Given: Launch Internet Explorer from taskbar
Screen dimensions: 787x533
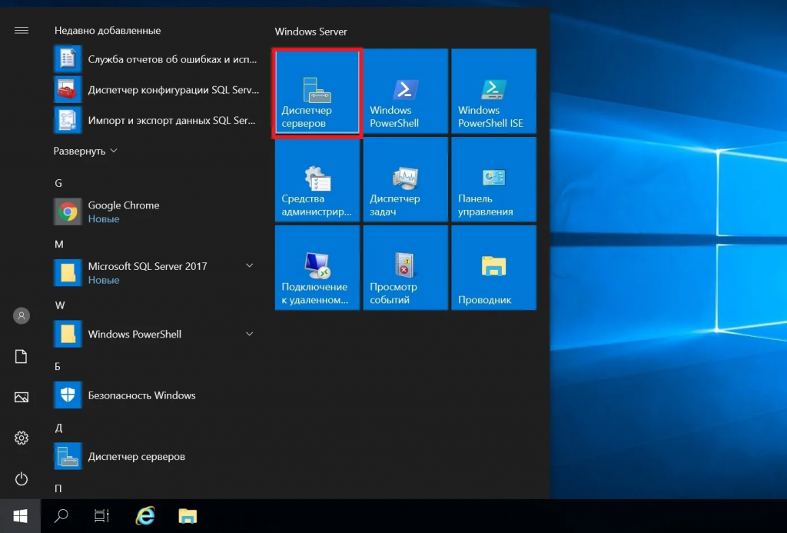Looking at the screenshot, I should click(145, 516).
